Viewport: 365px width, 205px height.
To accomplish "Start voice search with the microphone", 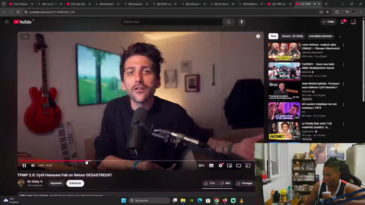I will tap(242, 22).
